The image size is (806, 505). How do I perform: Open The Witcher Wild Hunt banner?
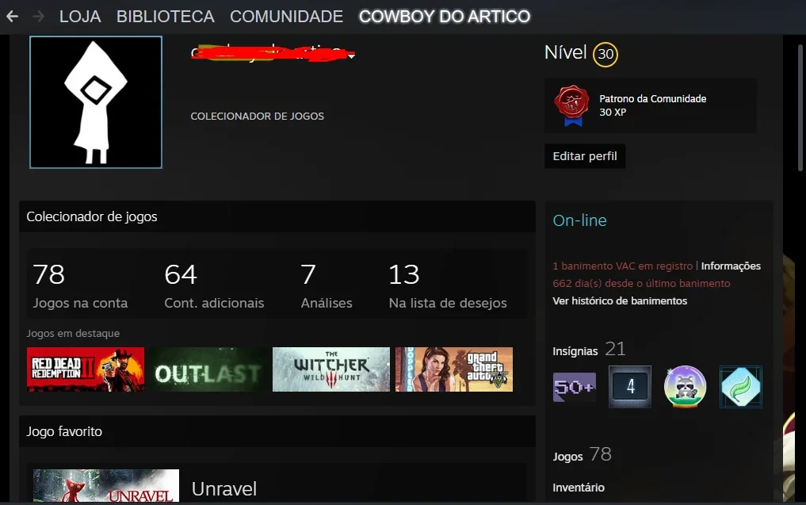click(331, 369)
